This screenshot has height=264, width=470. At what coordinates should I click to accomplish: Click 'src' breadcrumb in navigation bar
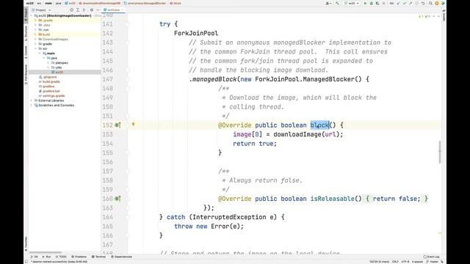(x=39, y=3)
